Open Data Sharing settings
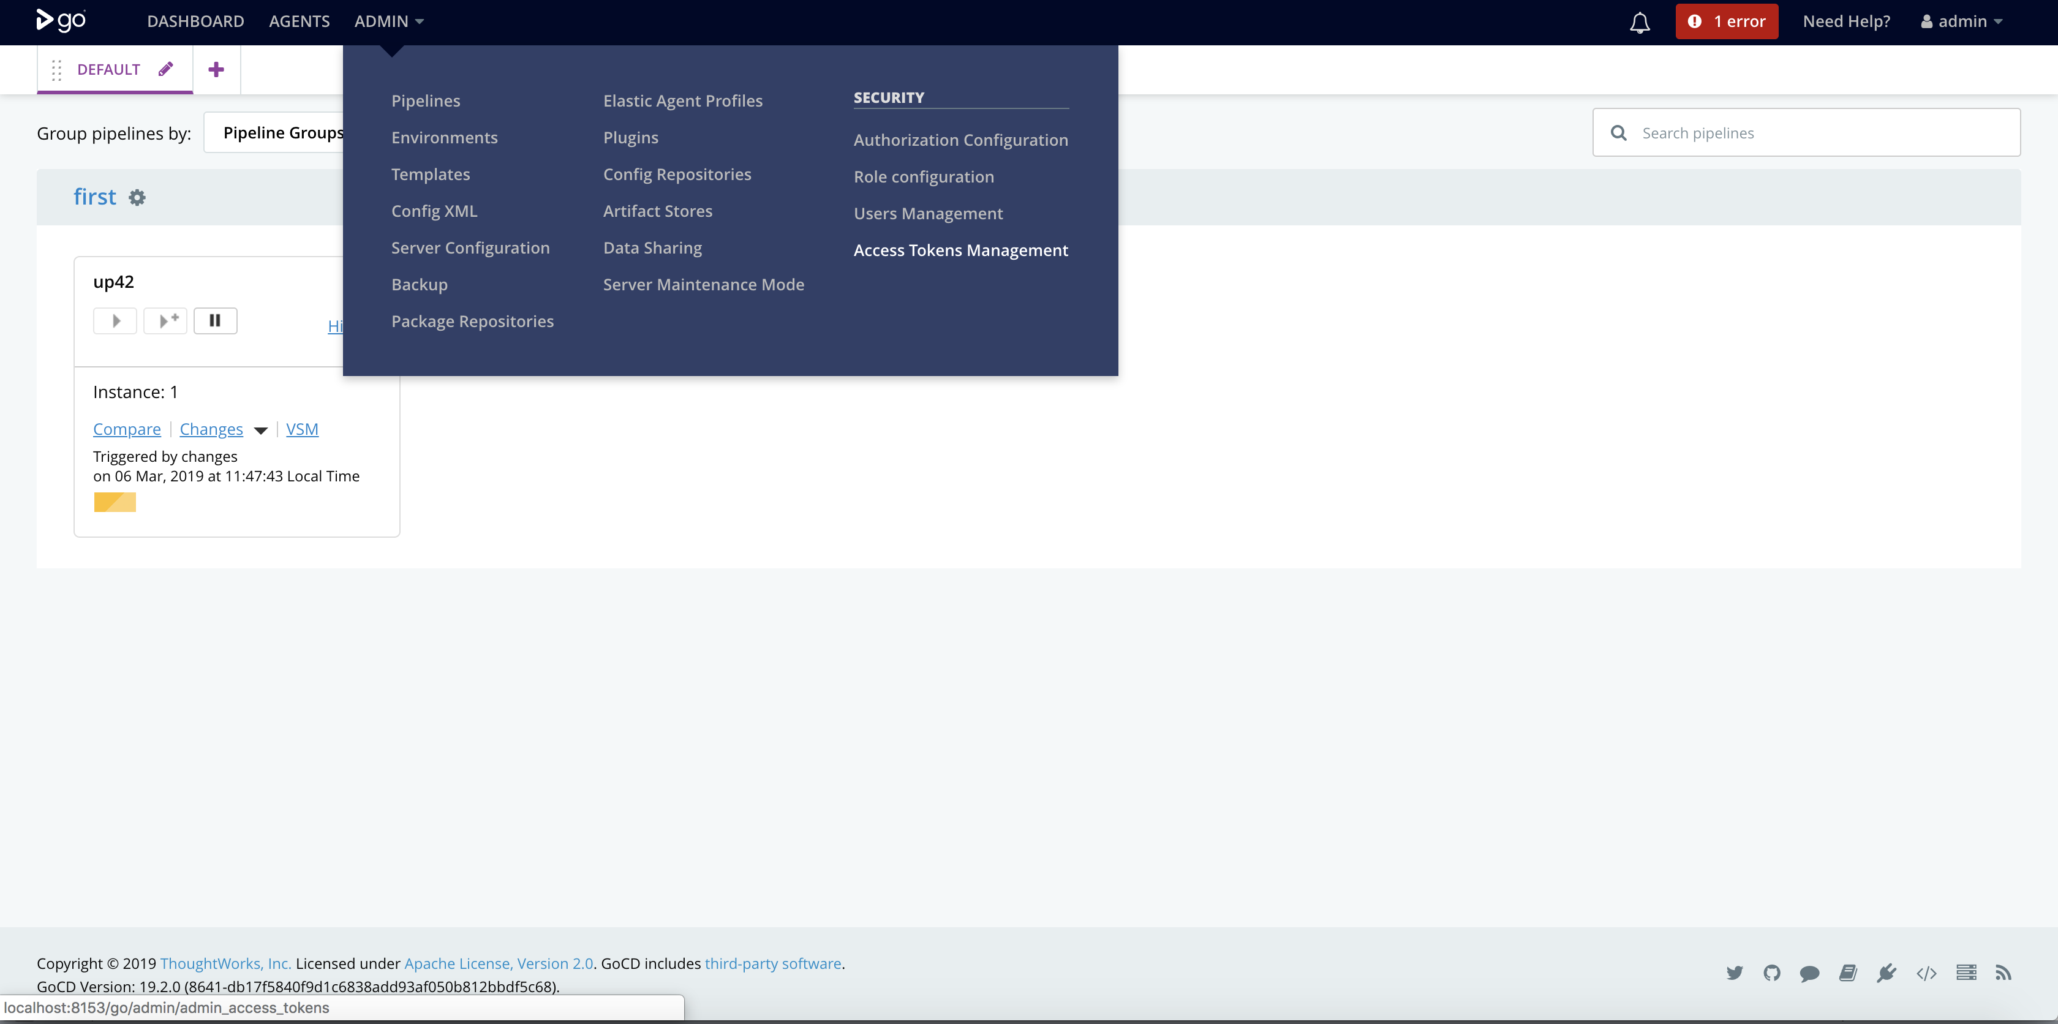Screen dimensions: 2058x1024 click(x=653, y=247)
